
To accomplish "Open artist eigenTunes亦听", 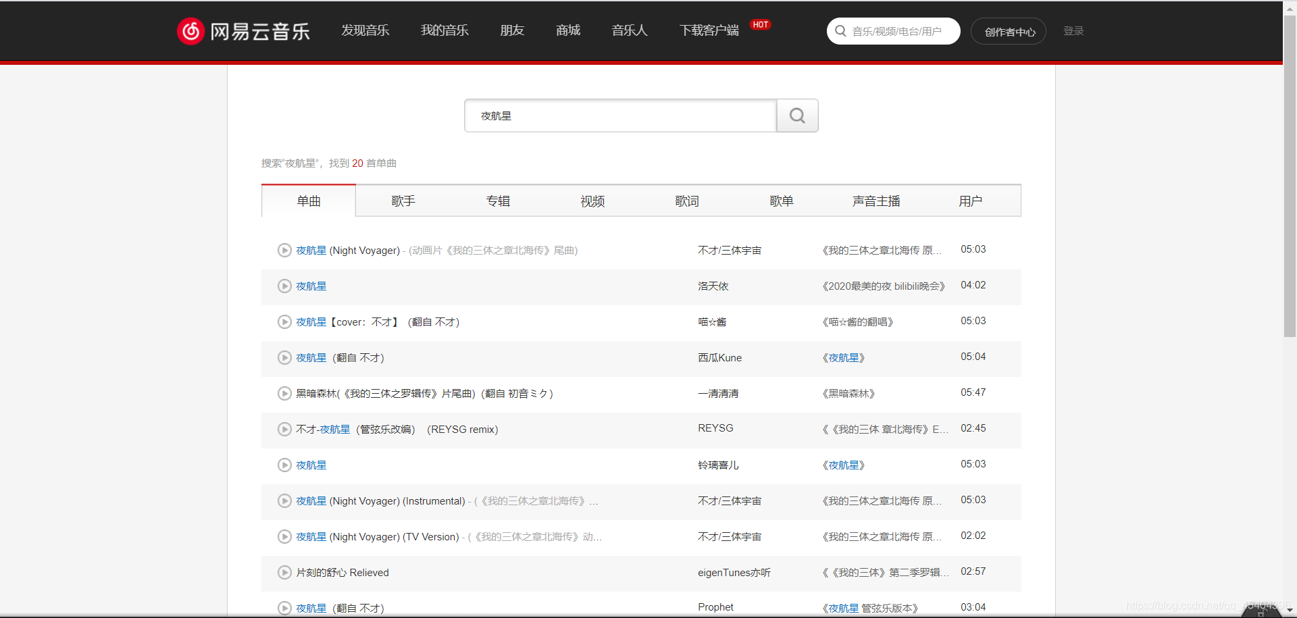I will pyautogui.click(x=734, y=573).
